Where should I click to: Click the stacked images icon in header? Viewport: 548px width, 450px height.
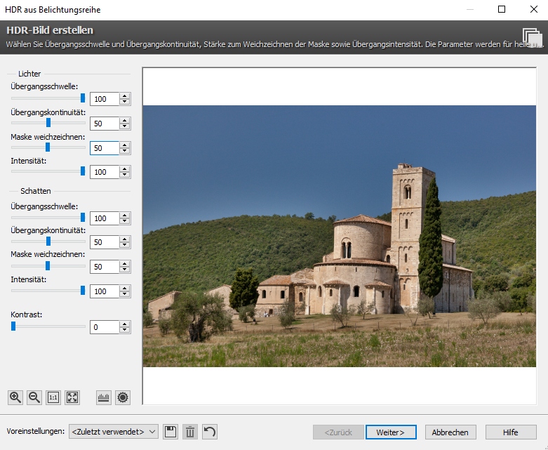coord(533,38)
